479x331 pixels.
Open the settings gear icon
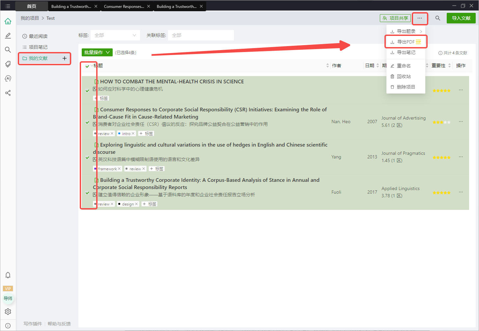[x=8, y=312]
